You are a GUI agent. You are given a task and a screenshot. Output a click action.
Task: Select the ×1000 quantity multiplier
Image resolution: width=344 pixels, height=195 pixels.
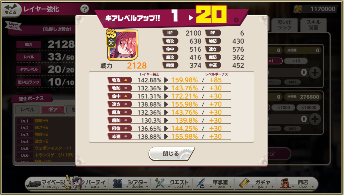[x=283, y=108]
